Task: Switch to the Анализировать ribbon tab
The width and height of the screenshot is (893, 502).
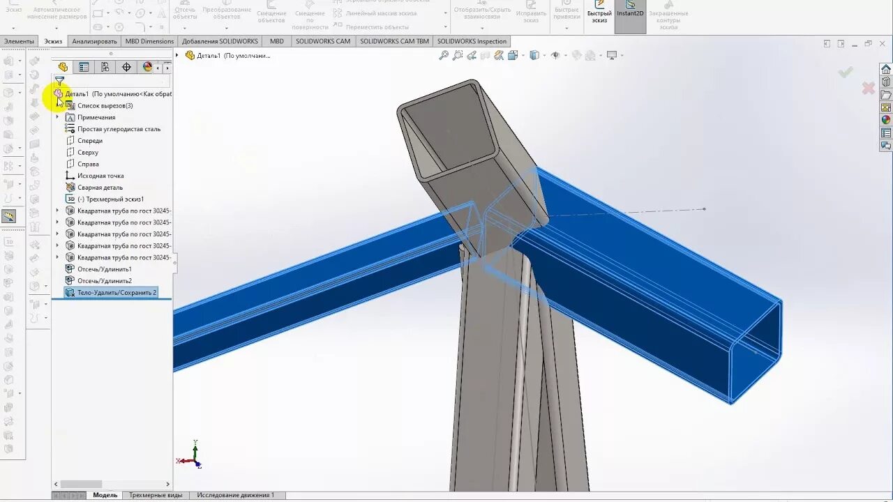Action: tap(94, 41)
